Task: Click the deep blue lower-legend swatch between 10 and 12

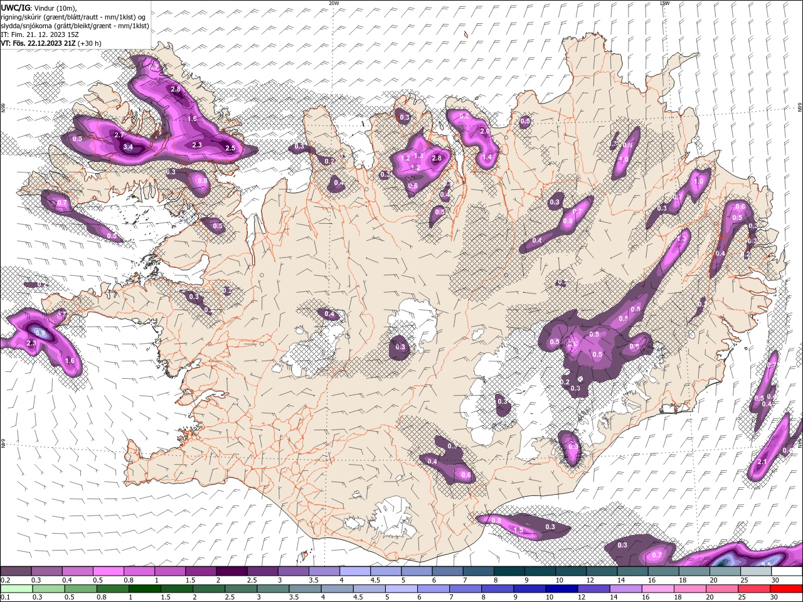Action: [562, 588]
